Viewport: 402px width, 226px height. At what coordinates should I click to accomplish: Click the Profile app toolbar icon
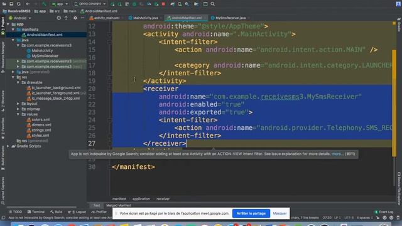149,4
